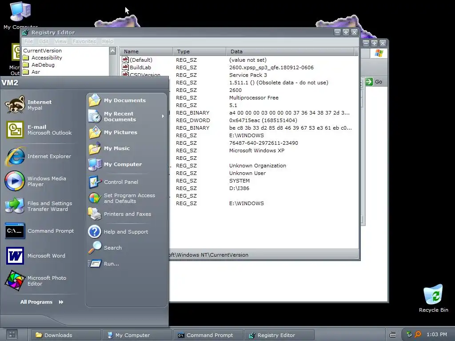The height and width of the screenshot is (341, 455).
Task: Launch Microsoft Outlook E-mail icon
Action: (15, 130)
